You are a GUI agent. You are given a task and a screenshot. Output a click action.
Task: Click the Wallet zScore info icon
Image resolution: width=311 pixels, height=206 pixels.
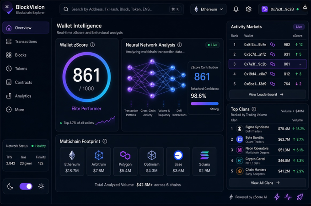pos(92,45)
